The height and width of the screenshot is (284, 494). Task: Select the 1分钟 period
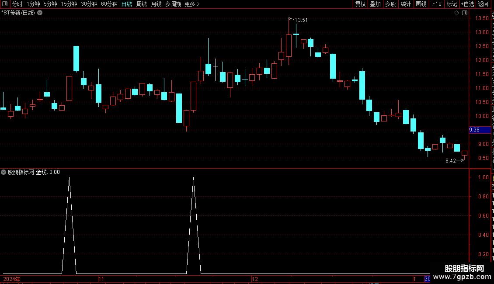tap(33, 4)
